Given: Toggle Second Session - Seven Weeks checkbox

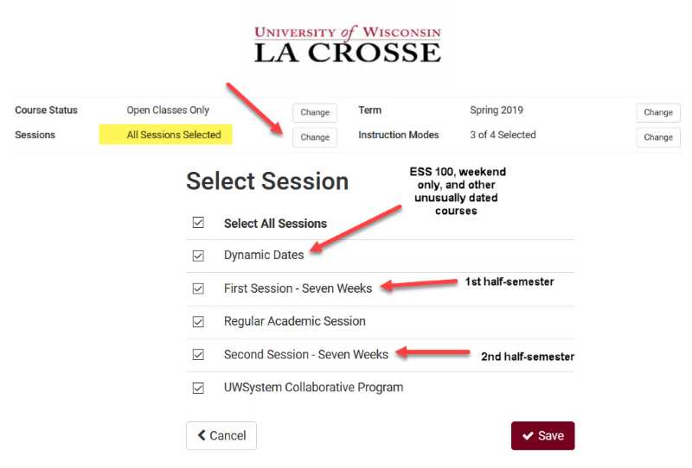Looking at the screenshot, I should click(198, 355).
